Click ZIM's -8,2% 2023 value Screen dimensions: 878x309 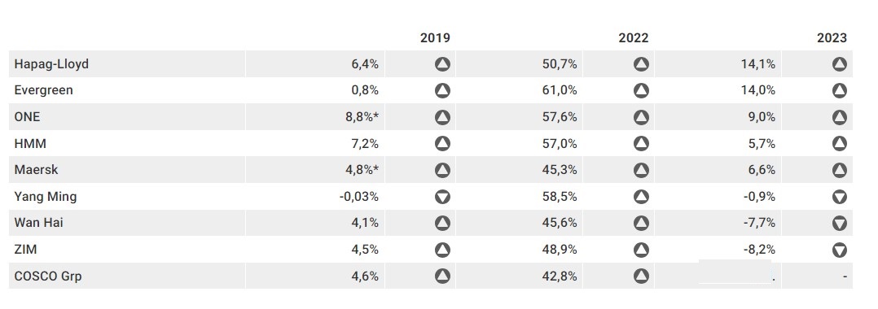pos(759,250)
